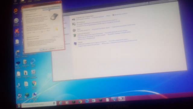Switch to the Control Panel taskbar button
This screenshot has height=109, width=193.
[x=114, y=99]
